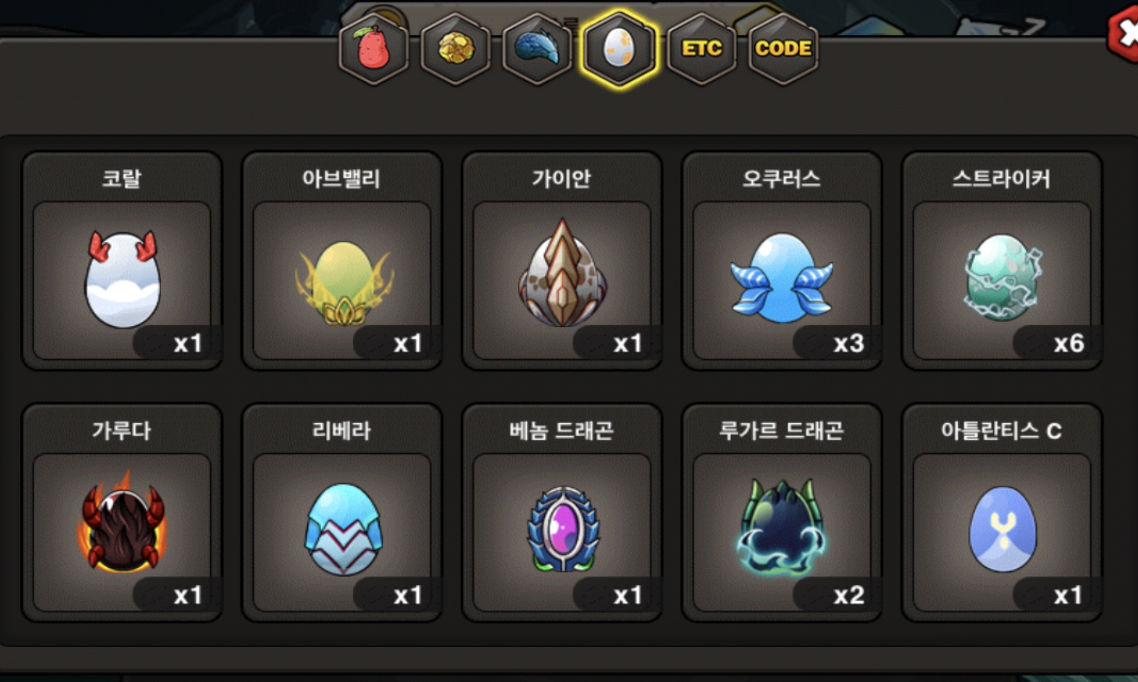This screenshot has width=1138, height=682.
Task: Open the blue dragon tab
Action: click(537, 49)
